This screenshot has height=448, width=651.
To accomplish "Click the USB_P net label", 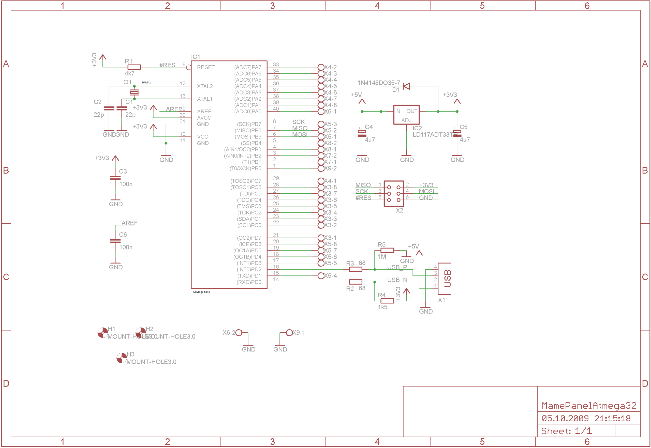I will pyautogui.click(x=397, y=267).
